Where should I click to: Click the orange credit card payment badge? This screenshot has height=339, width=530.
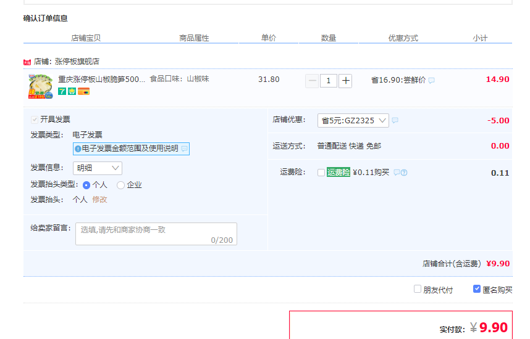pos(84,91)
